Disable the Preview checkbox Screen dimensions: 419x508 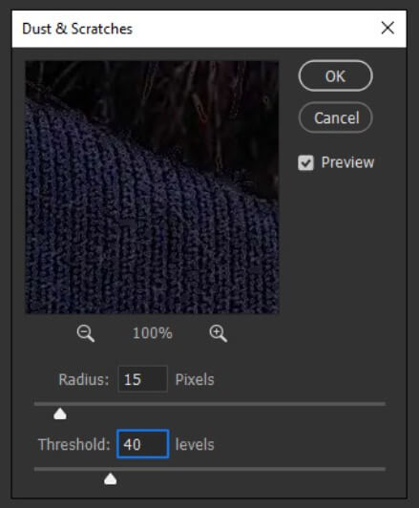(305, 162)
